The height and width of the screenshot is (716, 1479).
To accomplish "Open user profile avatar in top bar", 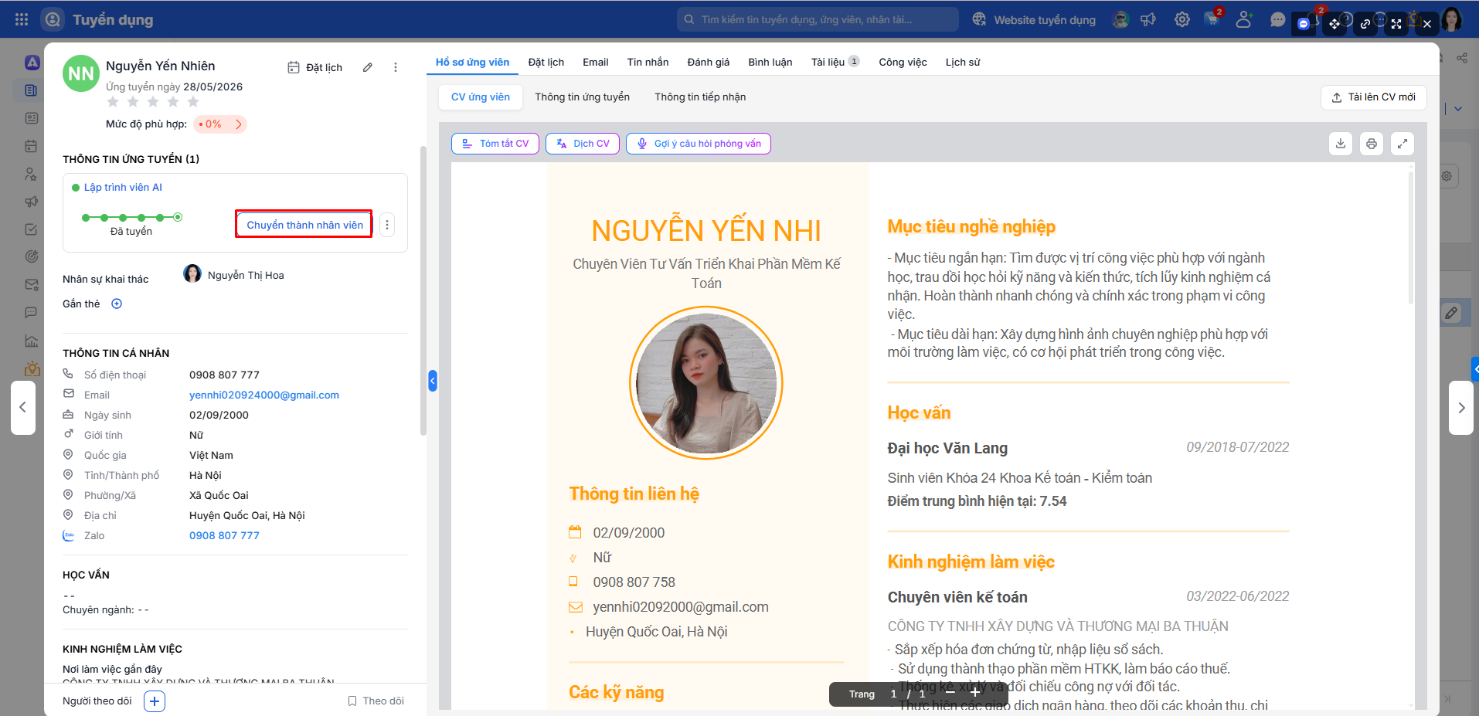I will (x=1452, y=19).
